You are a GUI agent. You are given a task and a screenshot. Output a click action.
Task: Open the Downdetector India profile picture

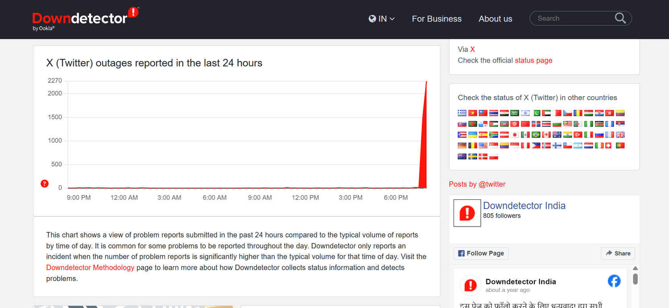(x=467, y=213)
